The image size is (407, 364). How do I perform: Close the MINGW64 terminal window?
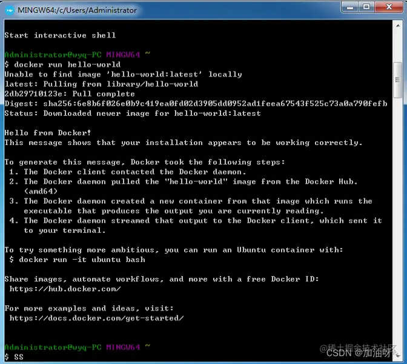(x=389, y=7)
